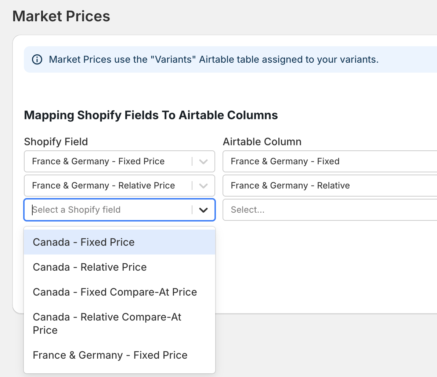The width and height of the screenshot is (437, 377).
Task: Click chevron arrow of France & Germany Relative Price field
Action: (x=203, y=186)
